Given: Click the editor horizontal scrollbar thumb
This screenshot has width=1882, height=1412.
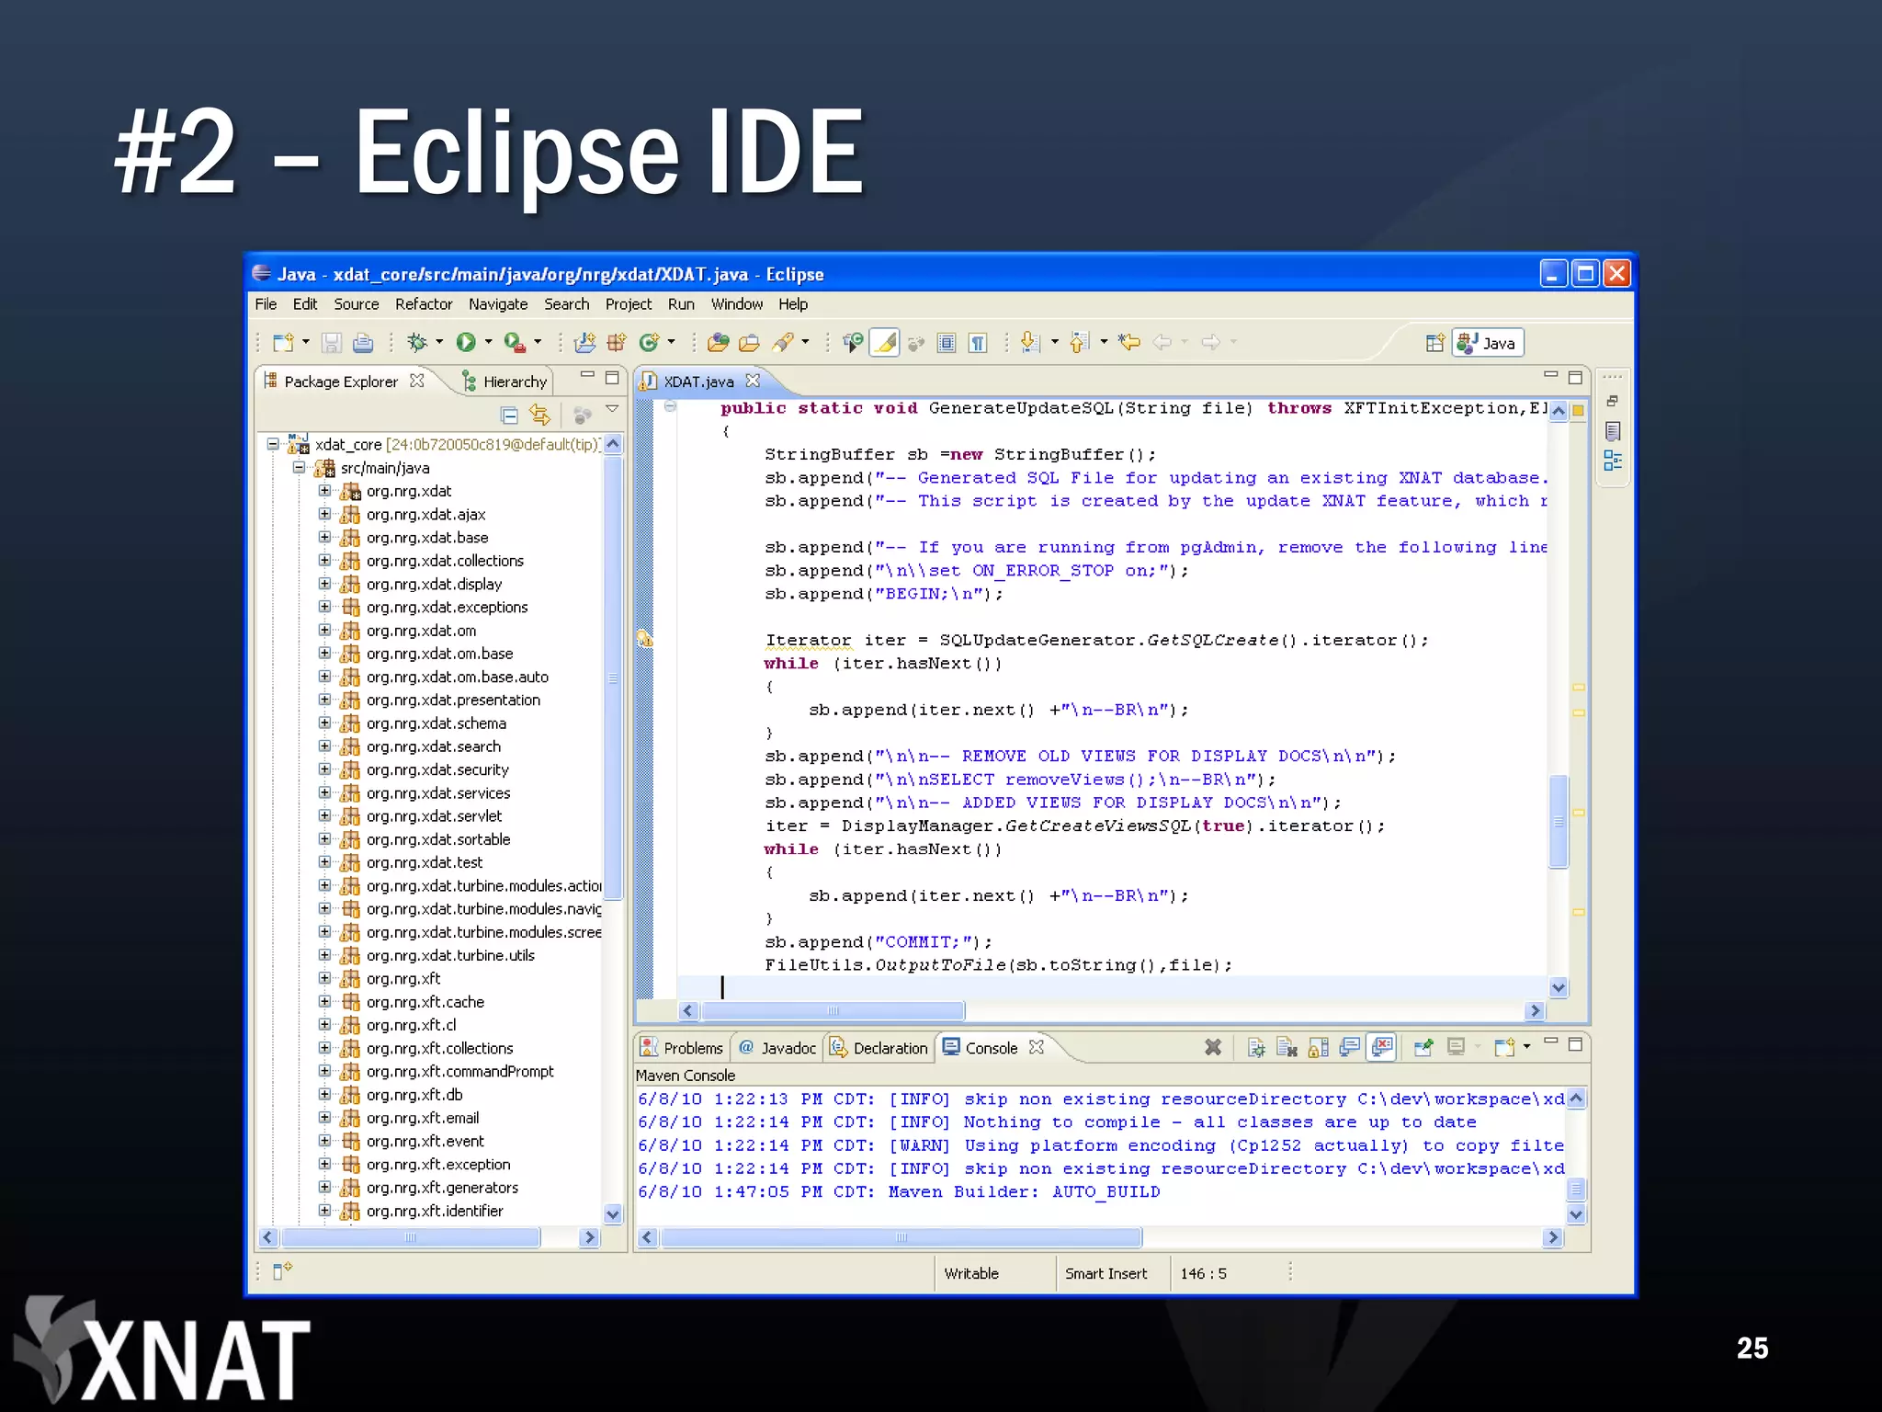Looking at the screenshot, I should click(833, 1010).
